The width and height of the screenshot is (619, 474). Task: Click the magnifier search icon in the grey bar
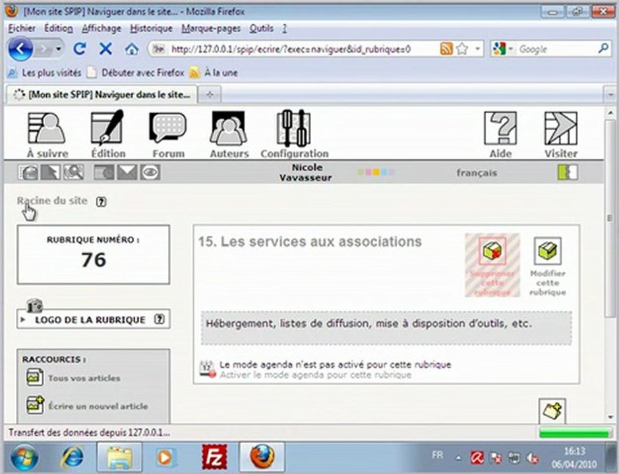pyautogui.click(x=74, y=172)
